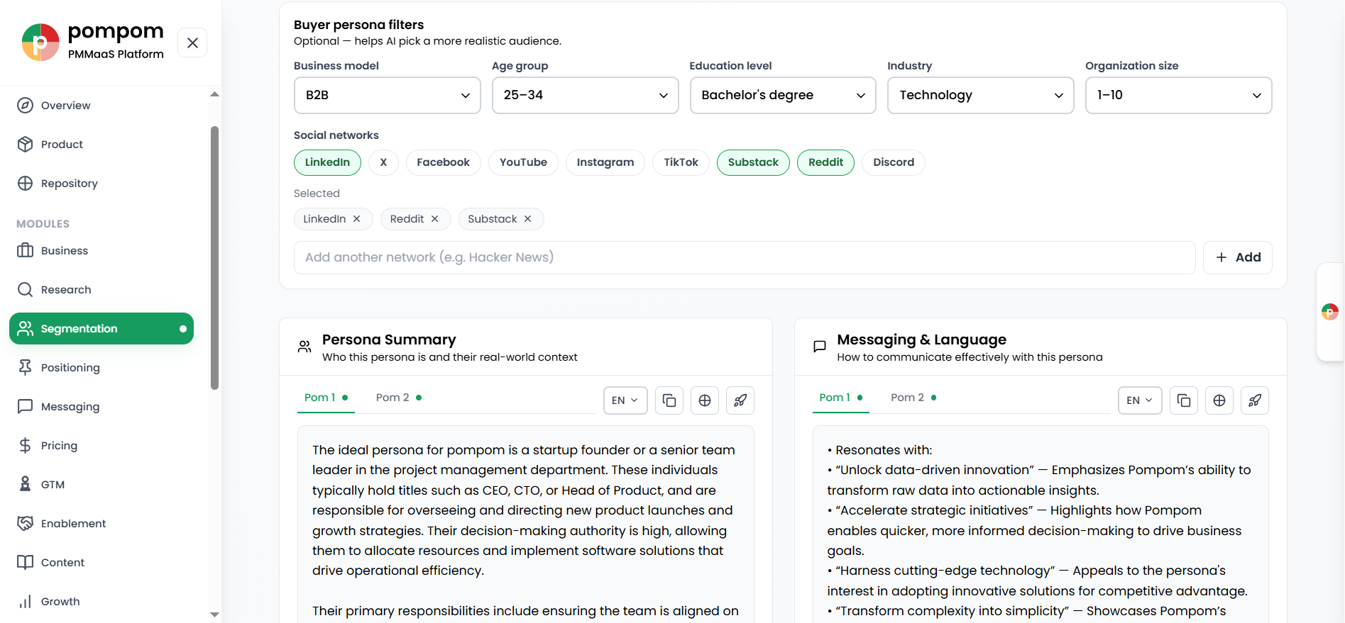
Task: Expand the Organization size dropdown
Action: pos(1179,95)
